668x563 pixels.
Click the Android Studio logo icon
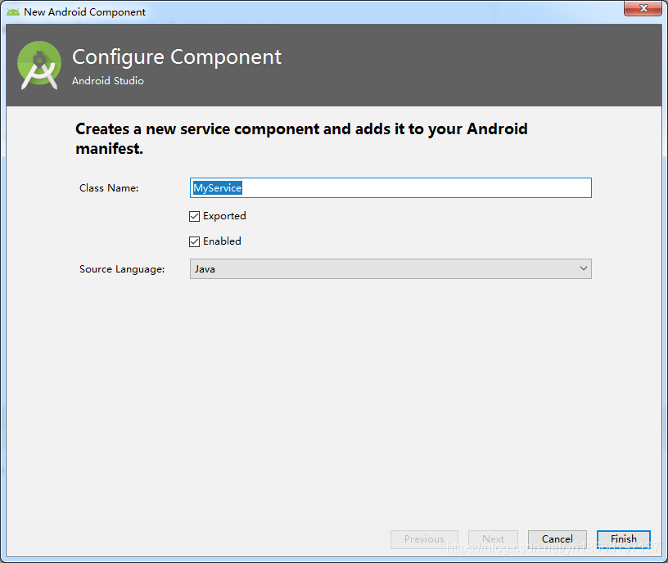pyautogui.click(x=39, y=65)
